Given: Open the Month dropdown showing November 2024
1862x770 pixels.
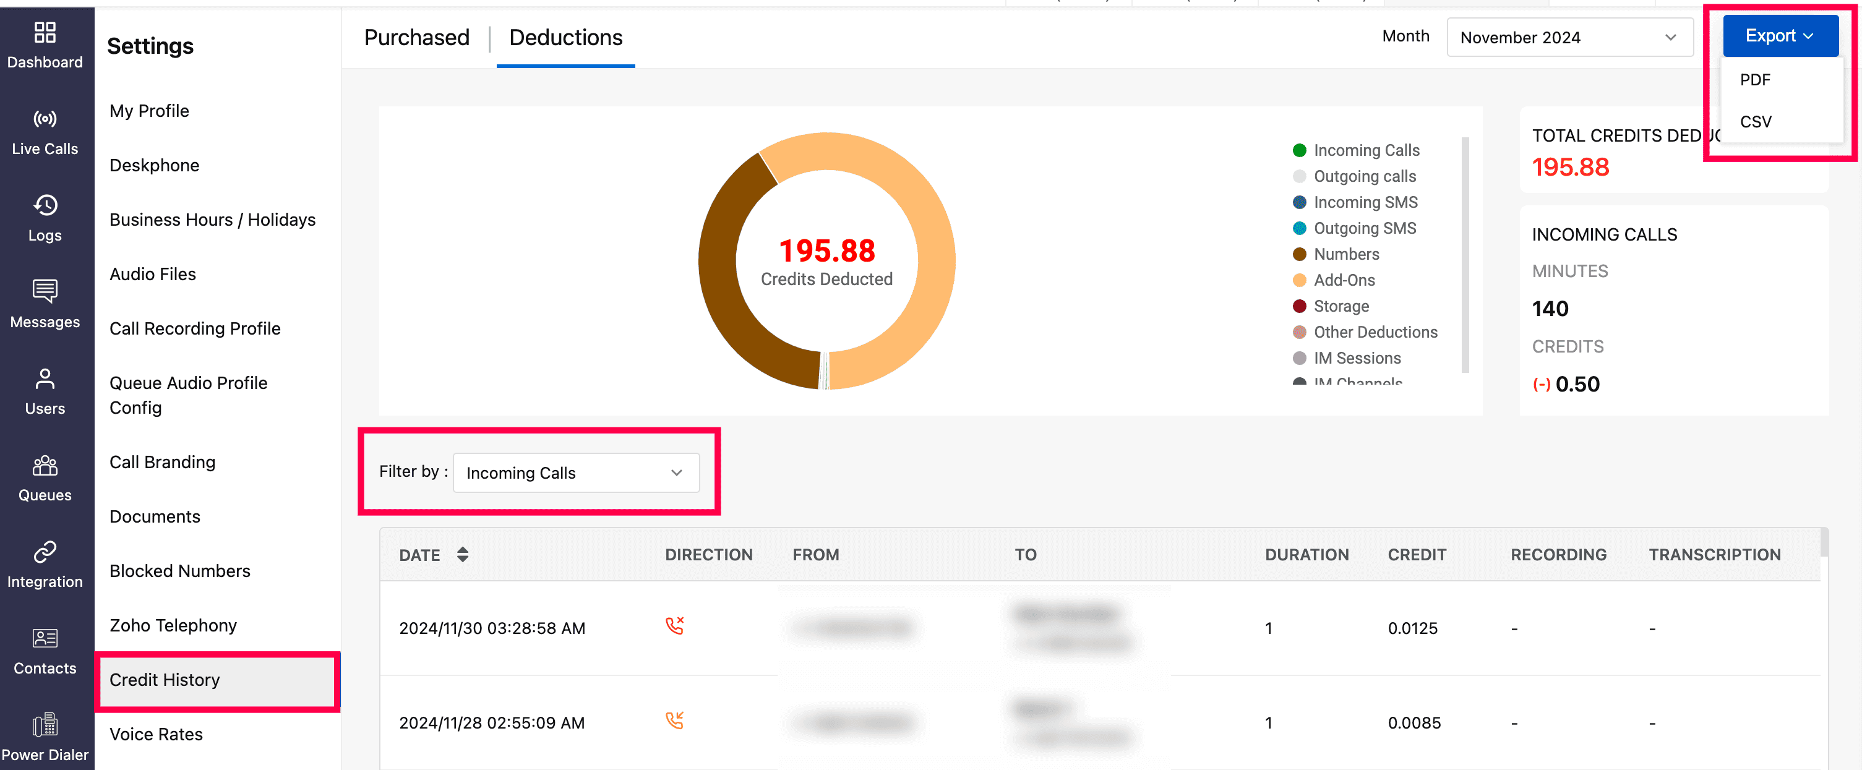Looking at the screenshot, I should pos(1569,38).
